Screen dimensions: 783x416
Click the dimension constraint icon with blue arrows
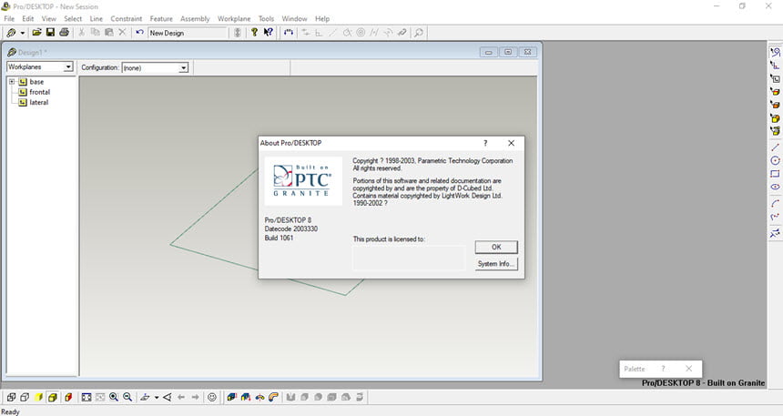(x=289, y=33)
